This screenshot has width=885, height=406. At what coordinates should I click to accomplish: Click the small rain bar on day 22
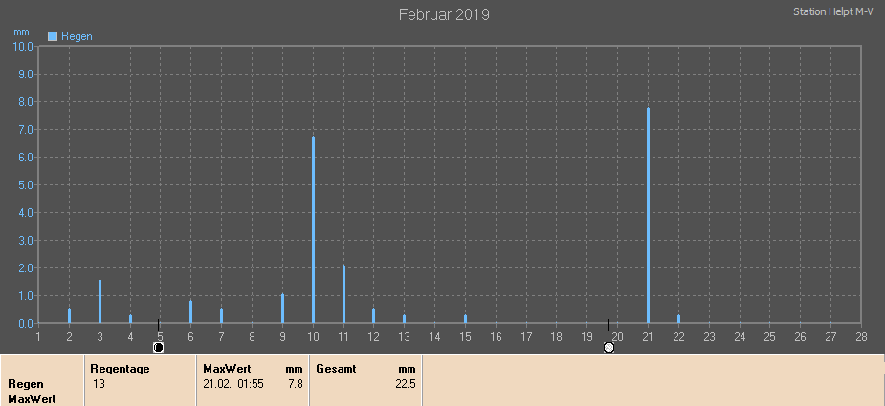pyautogui.click(x=678, y=319)
